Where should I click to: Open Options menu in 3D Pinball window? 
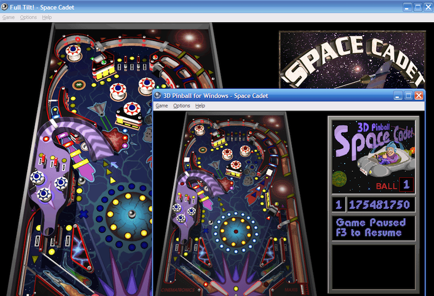pyautogui.click(x=181, y=106)
